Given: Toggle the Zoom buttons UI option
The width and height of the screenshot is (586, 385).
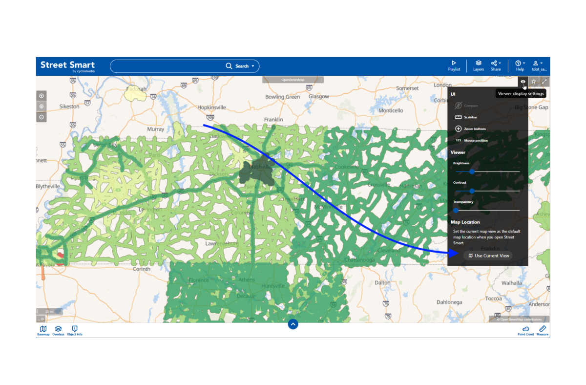Looking at the screenshot, I should coord(470,129).
